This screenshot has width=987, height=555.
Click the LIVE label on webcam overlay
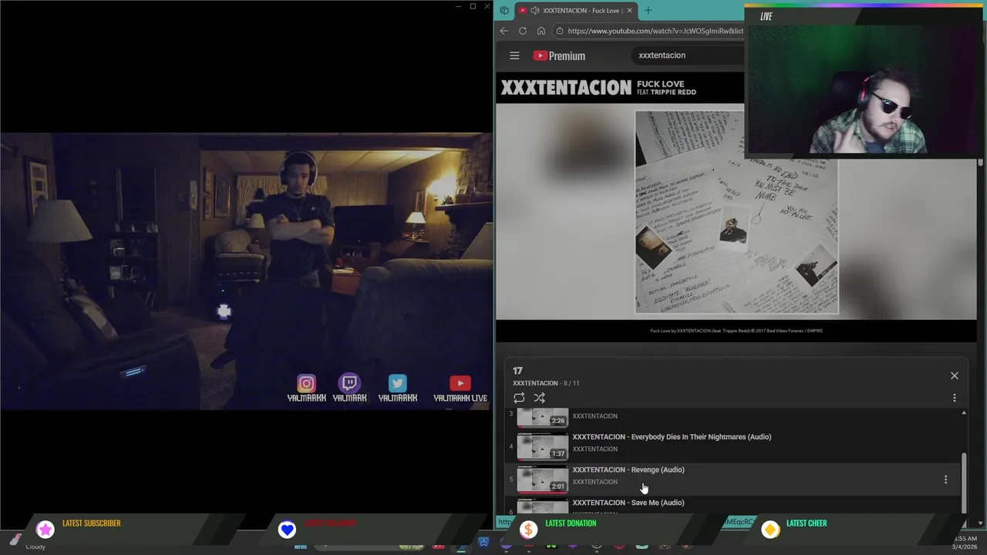pos(766,16)
